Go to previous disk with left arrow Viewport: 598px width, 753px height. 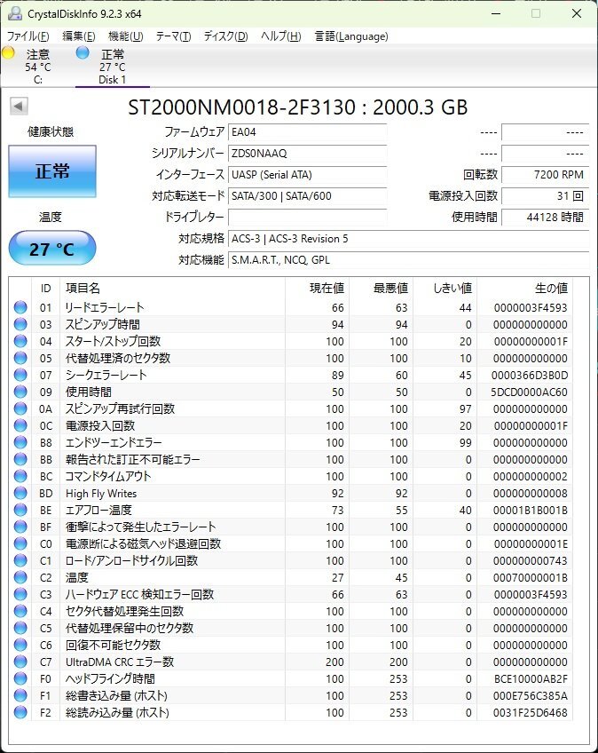tap(20, 107)
